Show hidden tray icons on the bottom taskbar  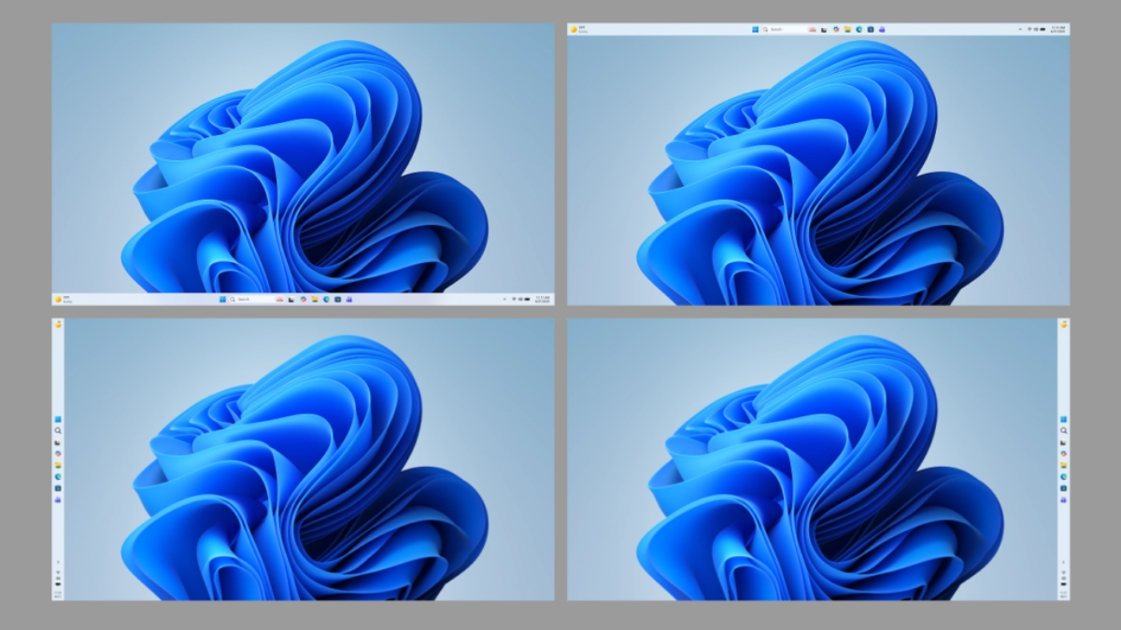[504, 300]
